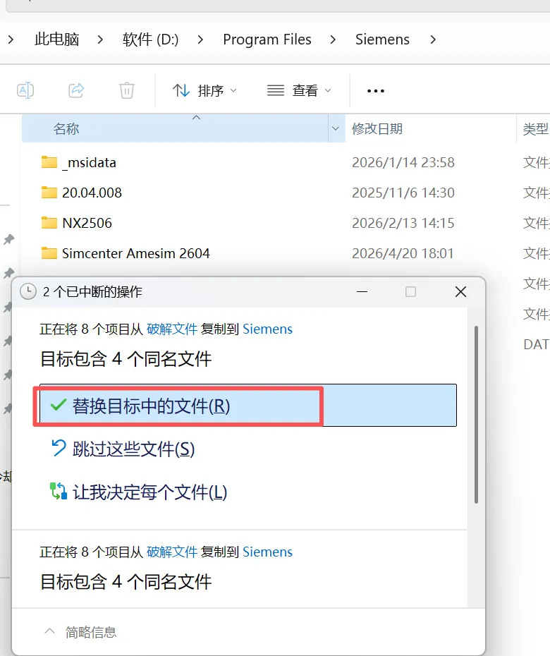
Task: Click the Simcenter Amesim 2604 folder icon
Action: (49, 253)
